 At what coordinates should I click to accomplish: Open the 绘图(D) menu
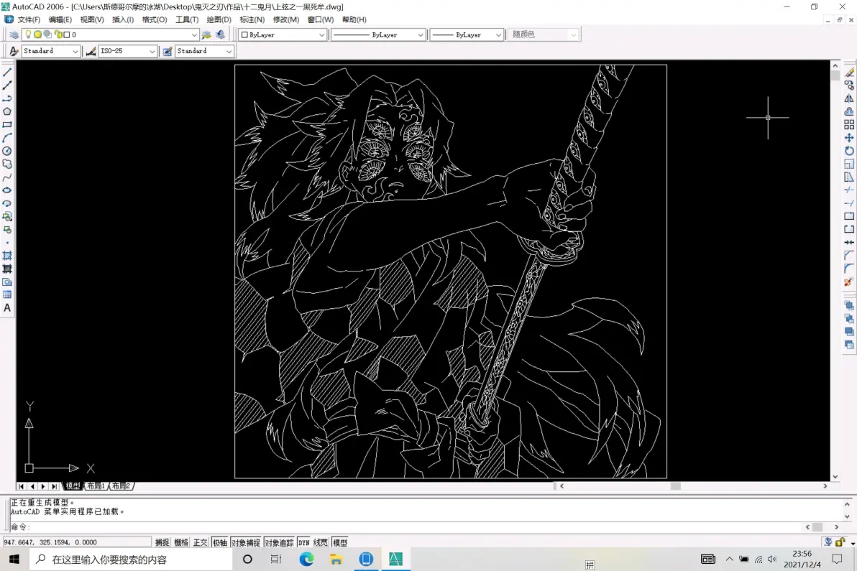click(x=219, y=19)
